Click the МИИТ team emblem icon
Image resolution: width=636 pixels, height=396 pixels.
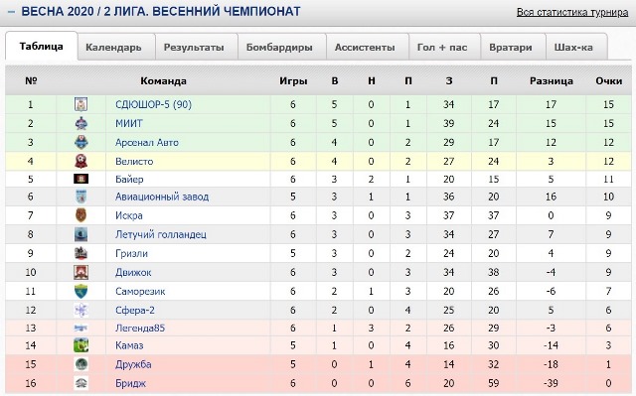click(x=81, y=123)
